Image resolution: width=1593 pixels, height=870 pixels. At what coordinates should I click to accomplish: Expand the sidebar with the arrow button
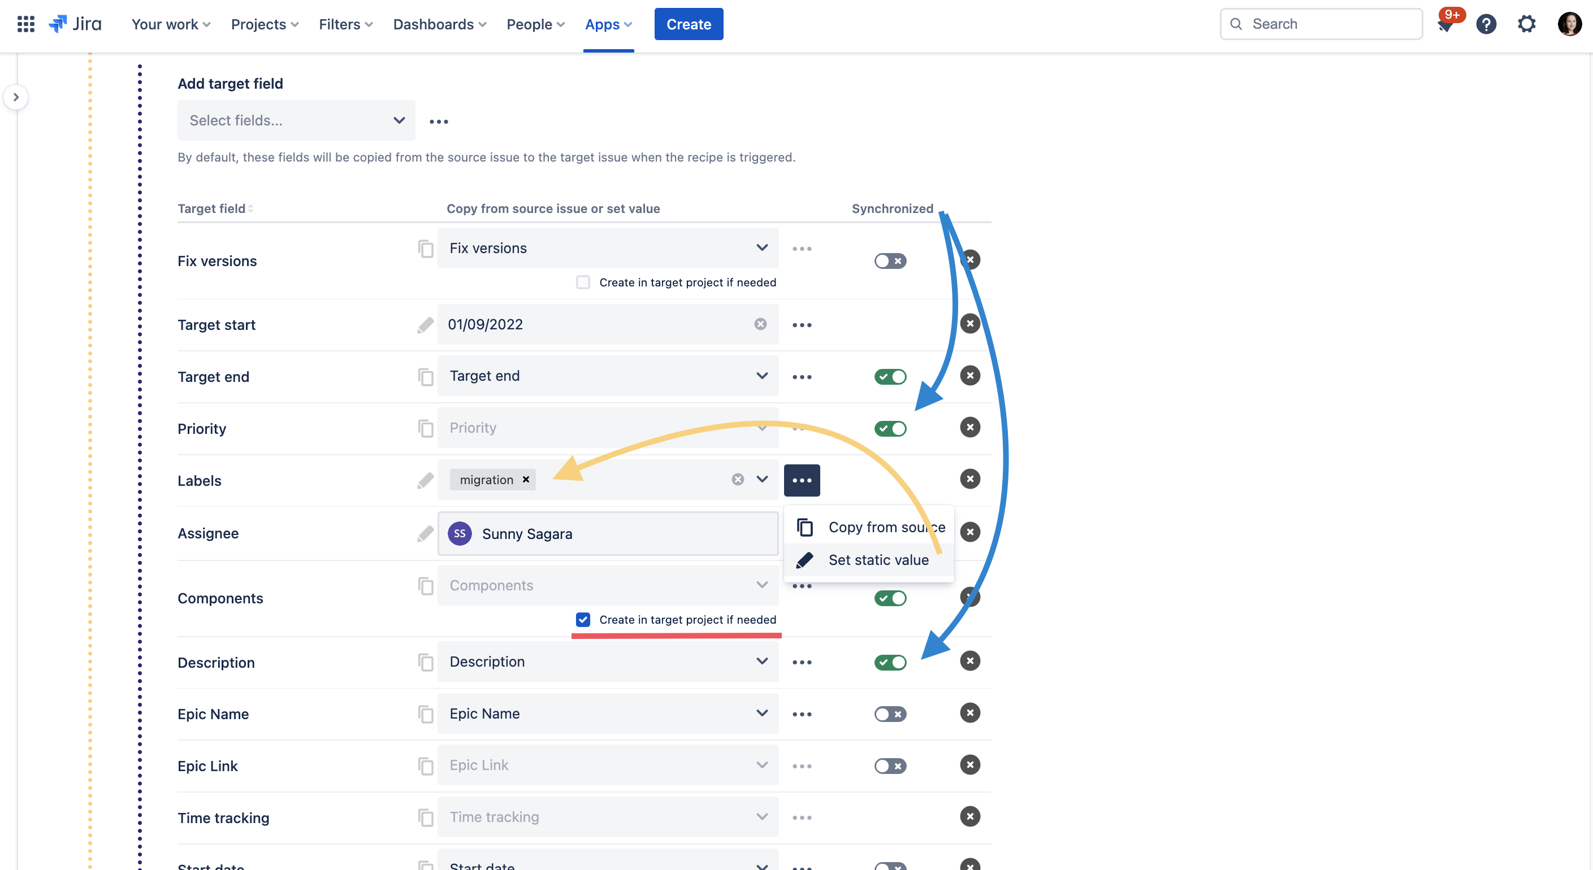coord(16,97)
